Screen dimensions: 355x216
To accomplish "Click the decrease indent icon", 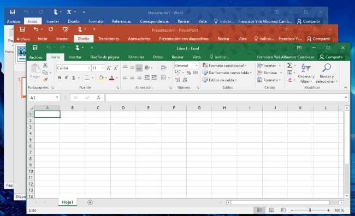I will click(x=147, y=78).
